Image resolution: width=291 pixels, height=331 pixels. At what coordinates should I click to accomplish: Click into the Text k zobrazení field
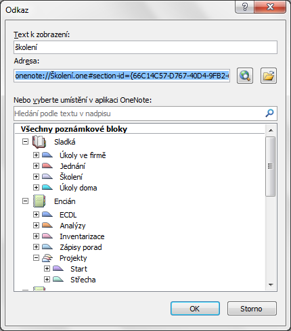(x=145, y=47)
